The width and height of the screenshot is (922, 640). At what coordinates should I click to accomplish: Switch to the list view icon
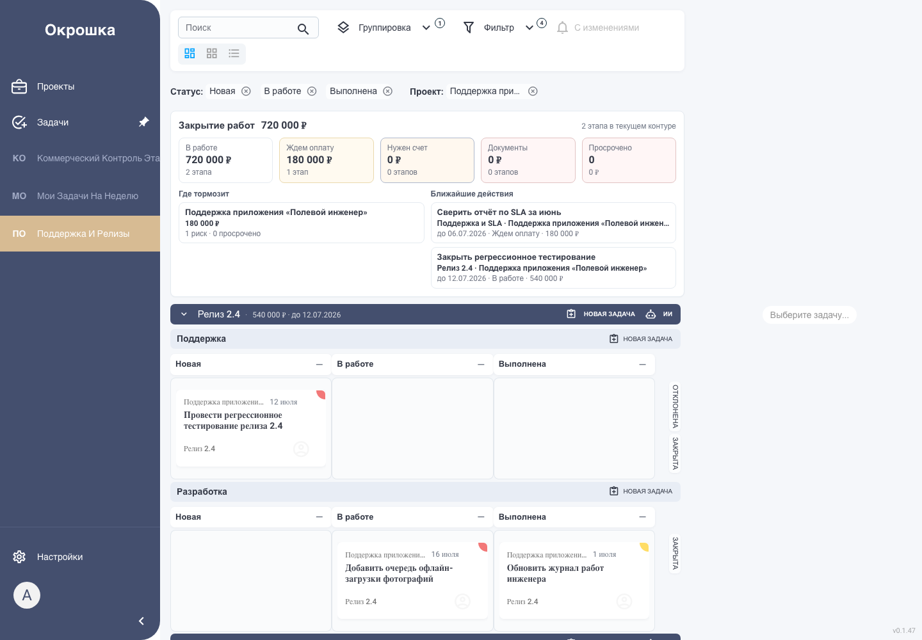234,54
